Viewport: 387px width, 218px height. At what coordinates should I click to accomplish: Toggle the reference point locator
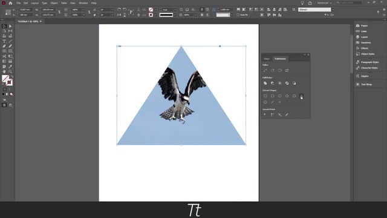tap(8, 12)
